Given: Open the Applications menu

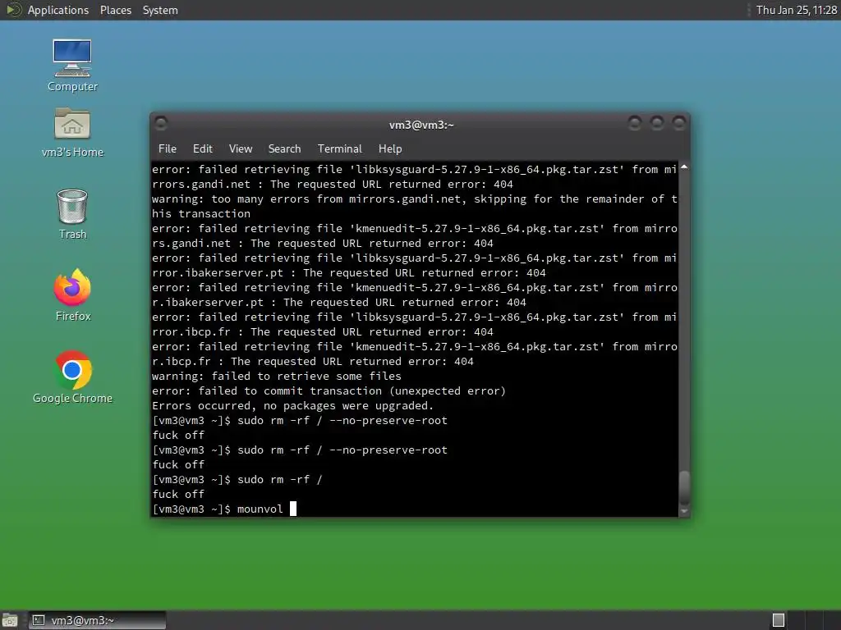Looking at the screenshot, I should pyautogui.click(x=58, y=10).
